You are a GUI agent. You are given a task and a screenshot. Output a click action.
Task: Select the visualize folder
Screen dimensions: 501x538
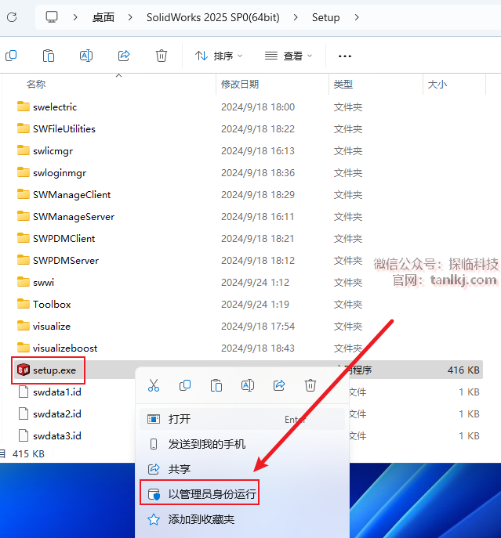[52, 326]
